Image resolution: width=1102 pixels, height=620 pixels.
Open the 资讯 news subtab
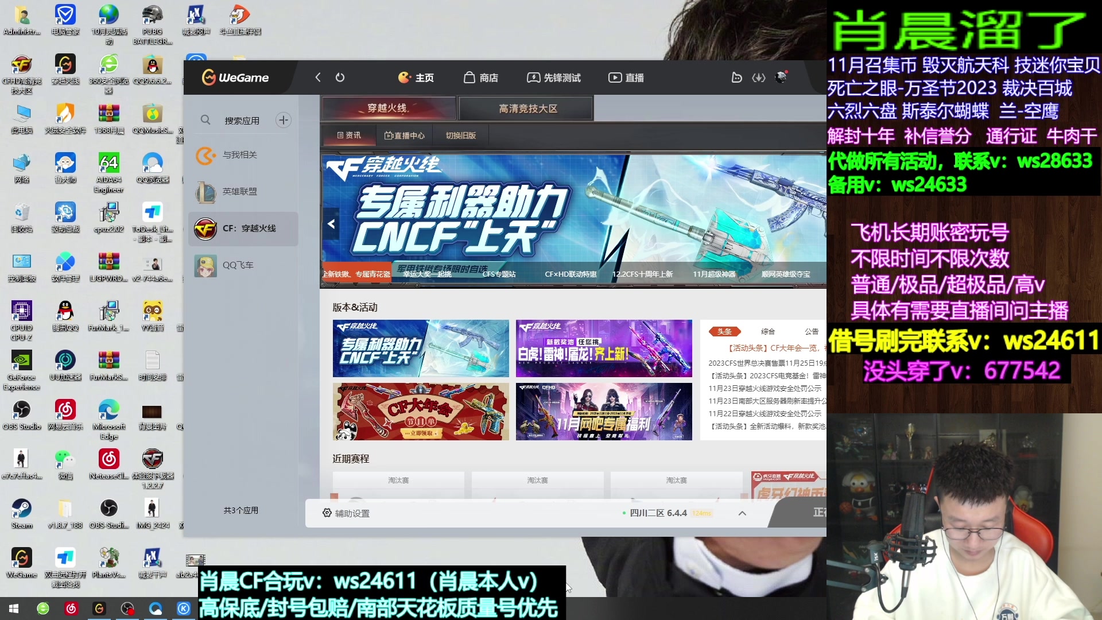click(x=349, y=135)
